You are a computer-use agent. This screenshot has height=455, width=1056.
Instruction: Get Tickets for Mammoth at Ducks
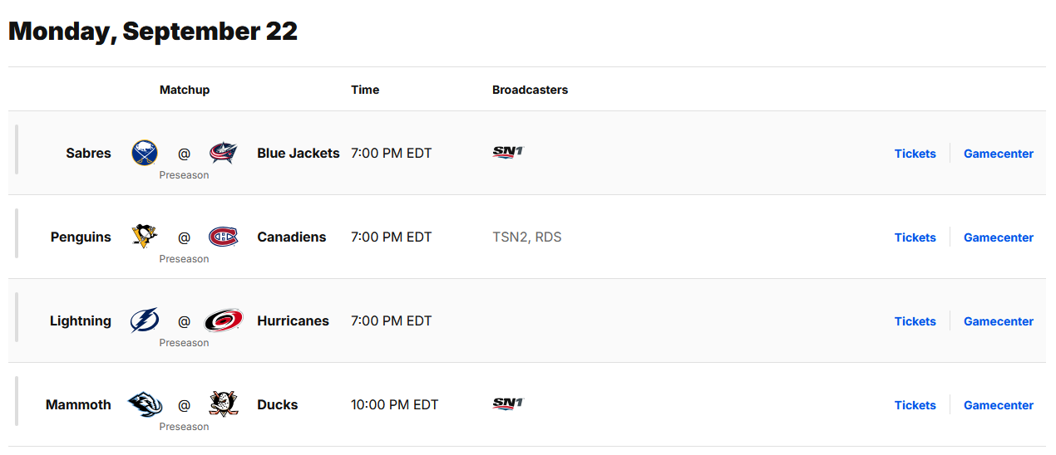point(915,405)
